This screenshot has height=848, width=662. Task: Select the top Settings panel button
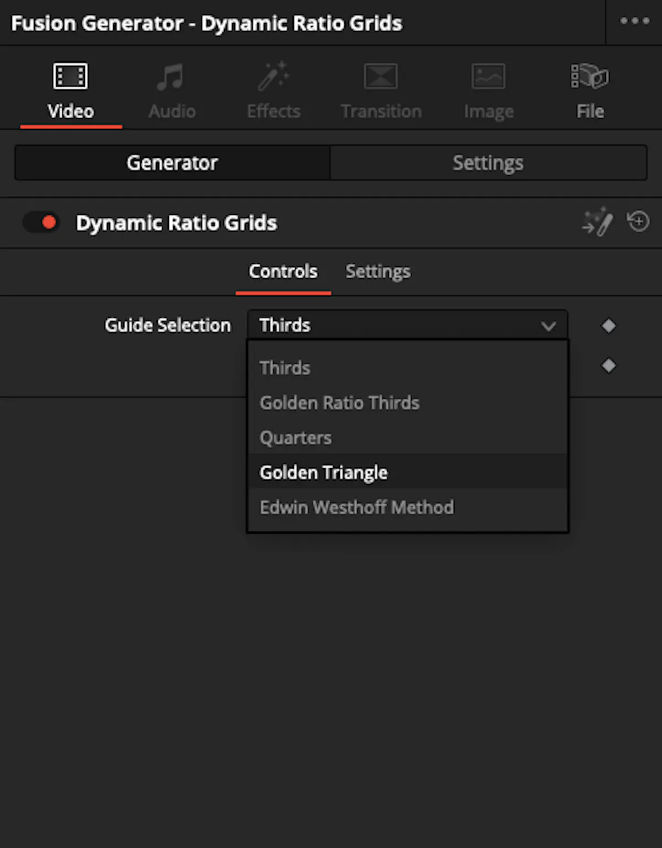pos(488,163)
